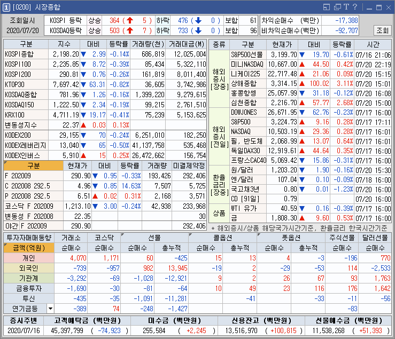Click the WTI 유가 commodity row

(x=311, y=208)
